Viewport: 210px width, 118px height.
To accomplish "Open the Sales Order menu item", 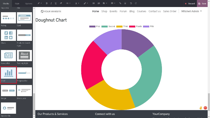I will (170, 11).
